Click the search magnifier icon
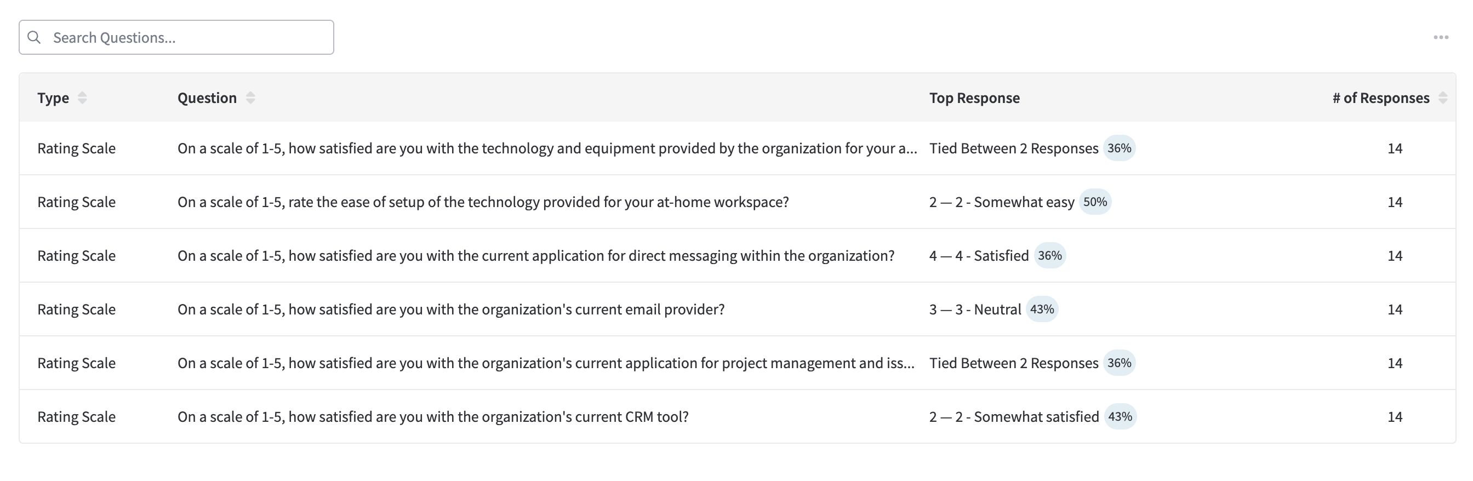 (35, 37)
